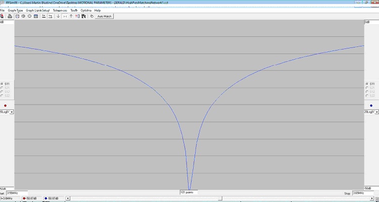The height and width of the screenshot is (202, 379).
Task: Open the Tools menu
Action: 74,11
